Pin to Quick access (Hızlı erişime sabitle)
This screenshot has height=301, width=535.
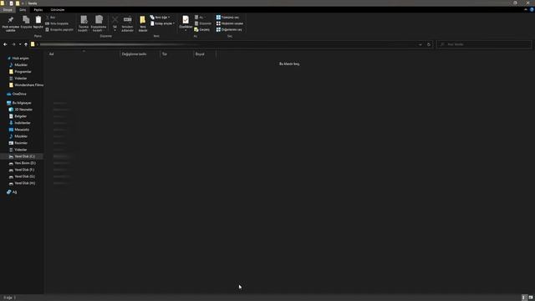click(11, 23)
